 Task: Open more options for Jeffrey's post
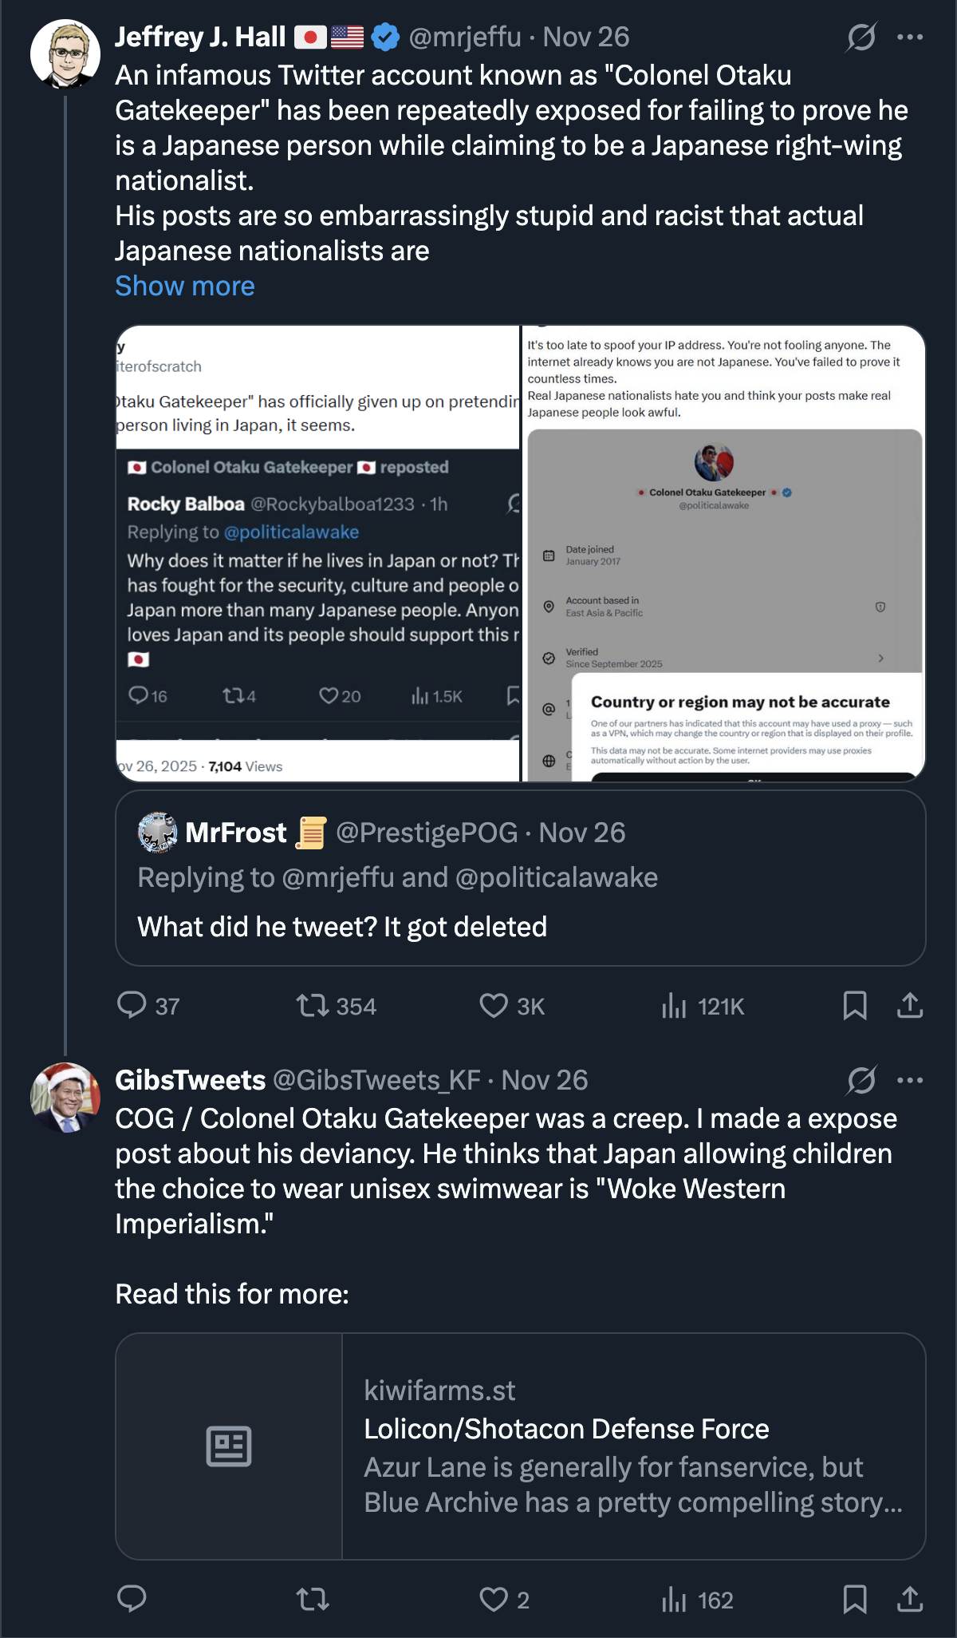click(910, 37)
